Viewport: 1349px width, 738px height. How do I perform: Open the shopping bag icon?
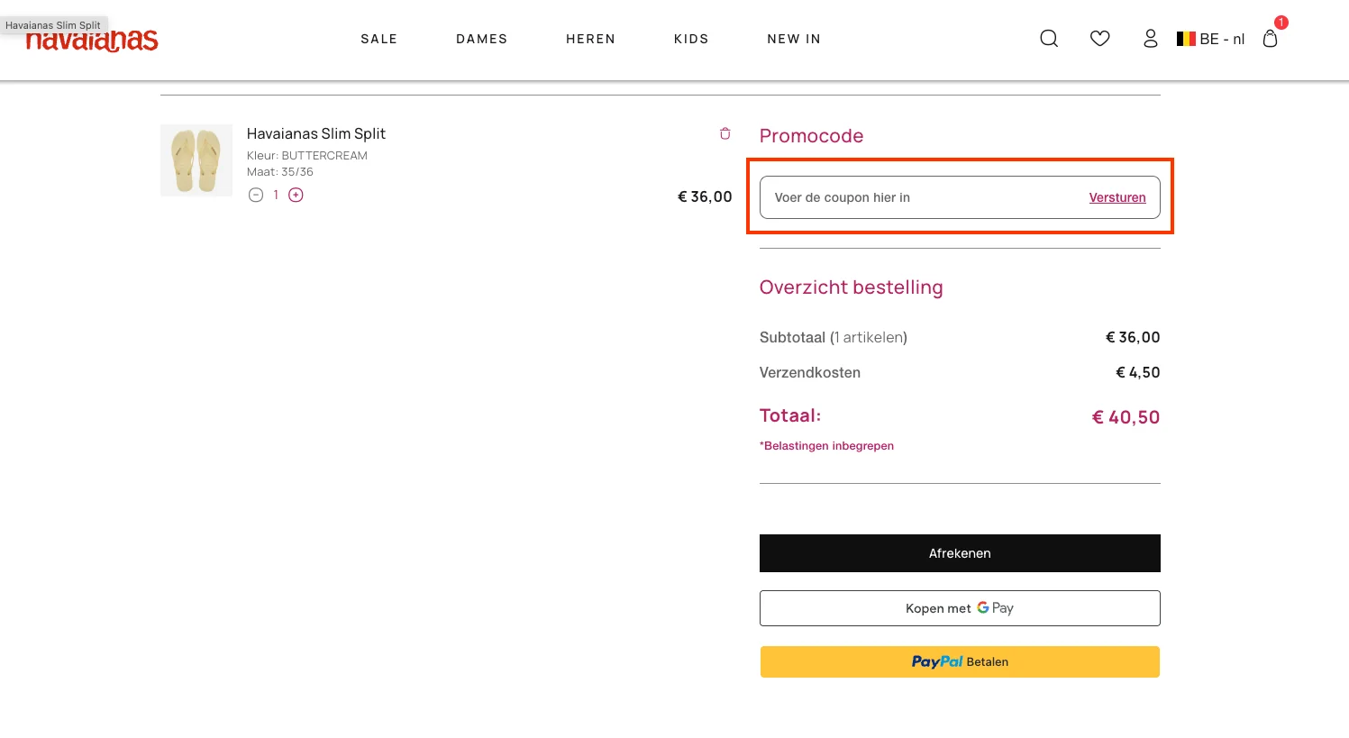point(1270,39)
